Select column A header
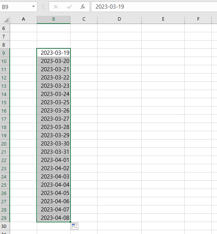Image resolution: width=217 pixels, height=234 pixels. tap(23, 19)
